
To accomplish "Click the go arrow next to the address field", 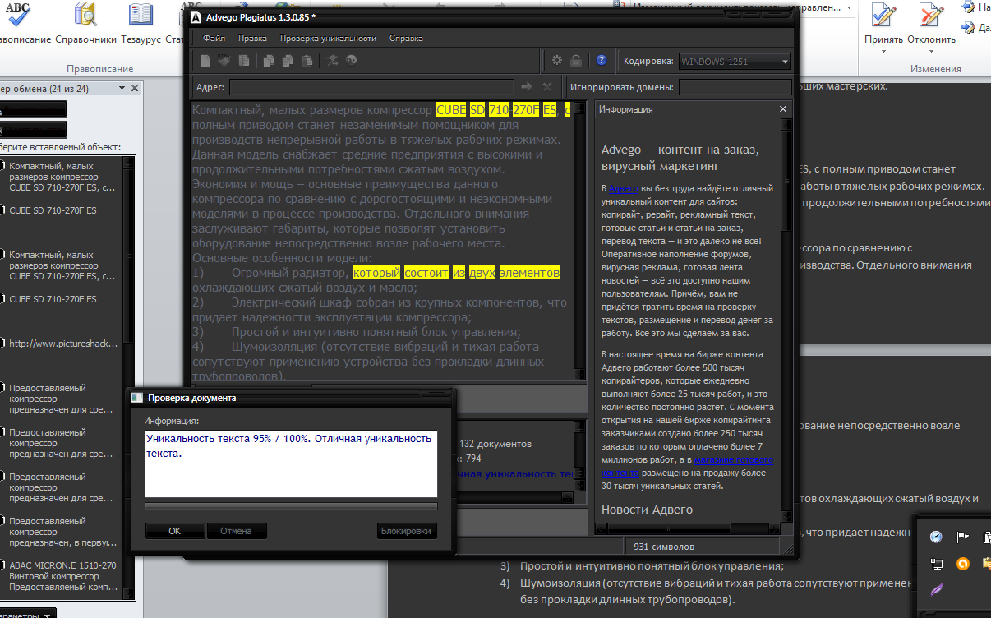I will (x=528, y=86).
